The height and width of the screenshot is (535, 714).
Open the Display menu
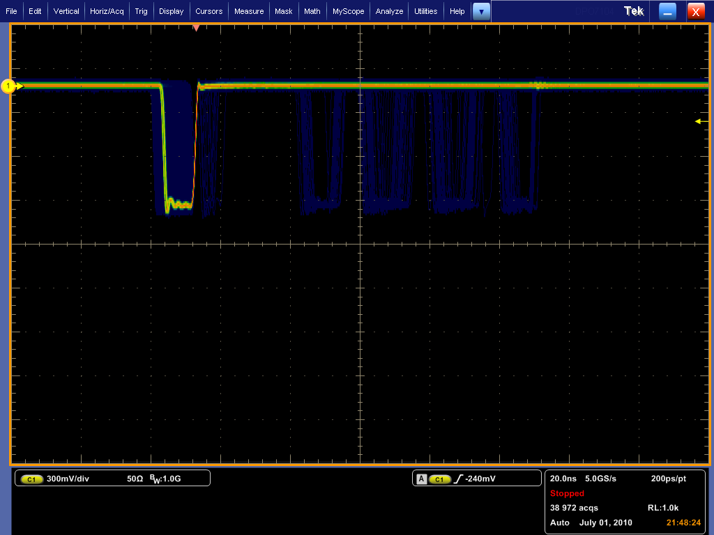click(172, 11)
